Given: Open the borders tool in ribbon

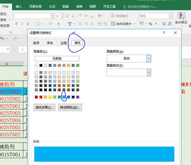Looking at the screenshot, I should [39, 24].
